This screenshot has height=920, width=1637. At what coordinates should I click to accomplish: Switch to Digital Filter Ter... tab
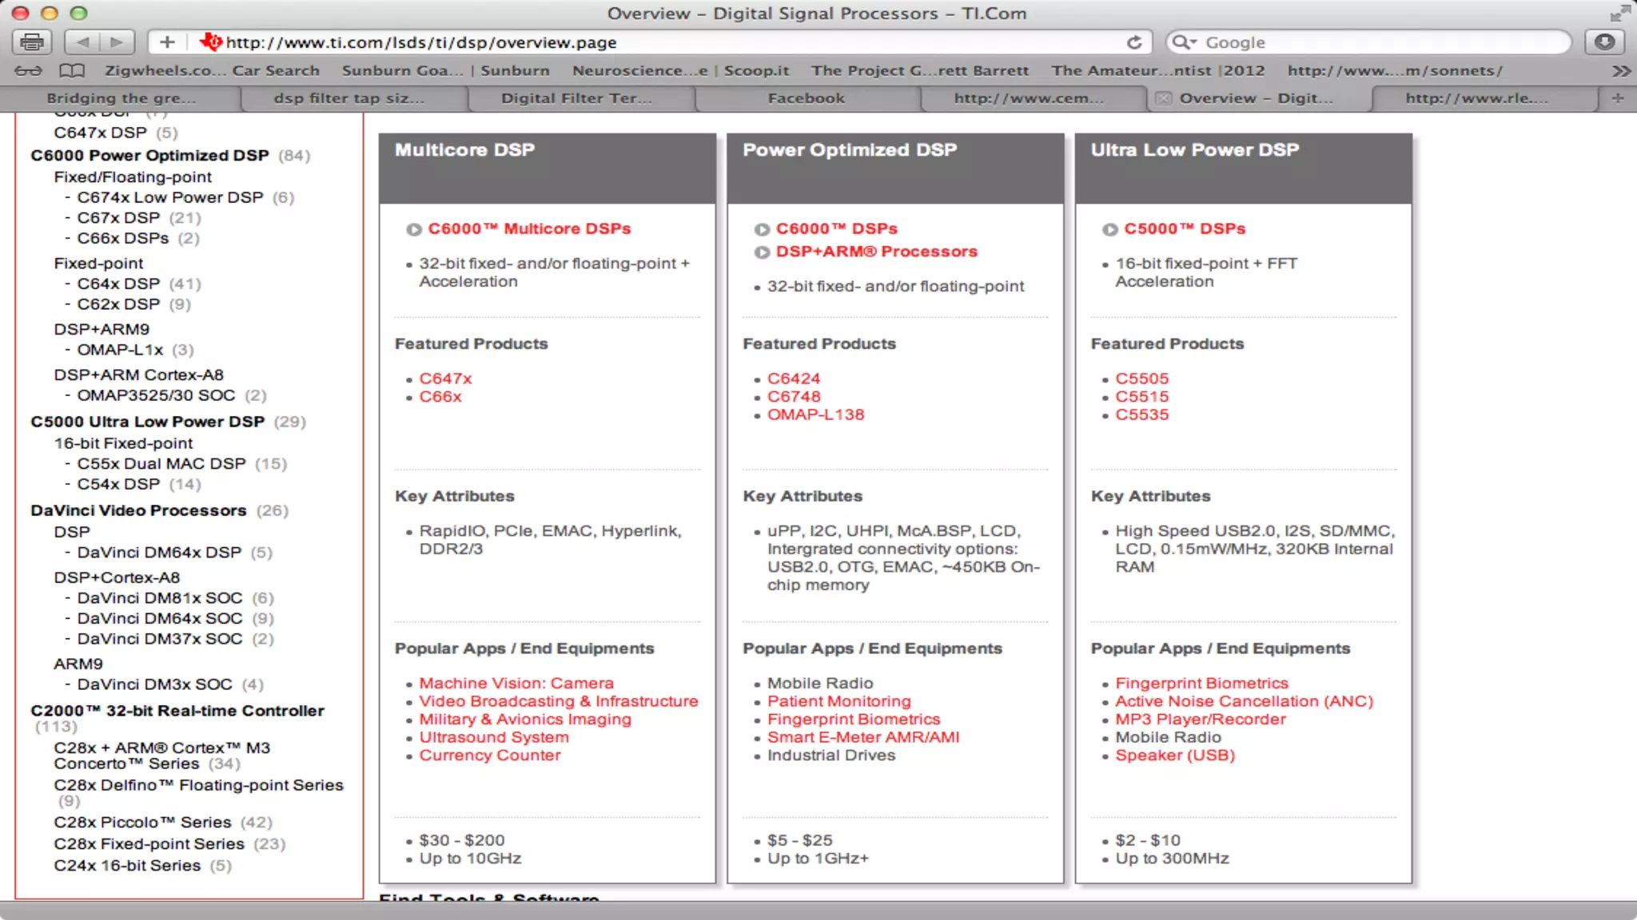coord(576,98)
